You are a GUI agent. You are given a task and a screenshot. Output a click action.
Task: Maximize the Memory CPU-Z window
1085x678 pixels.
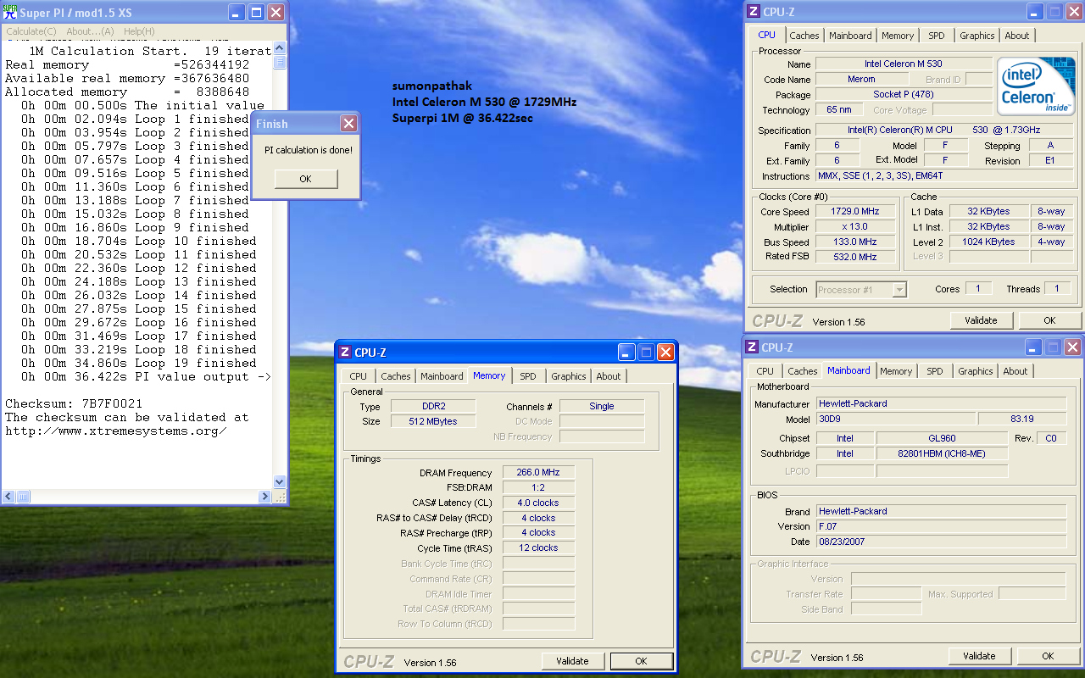click(647, 353)
